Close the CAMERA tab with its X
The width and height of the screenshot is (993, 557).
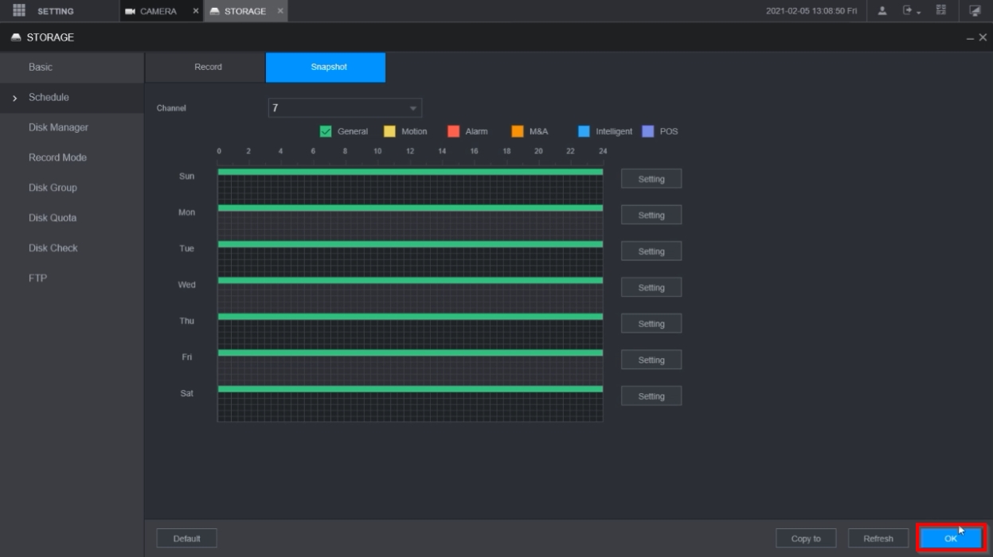click(x=196, y=11)
